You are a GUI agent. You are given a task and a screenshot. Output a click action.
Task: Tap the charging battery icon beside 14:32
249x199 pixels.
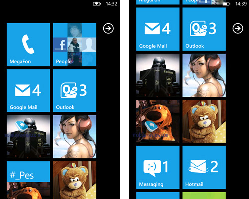(97, 4)
